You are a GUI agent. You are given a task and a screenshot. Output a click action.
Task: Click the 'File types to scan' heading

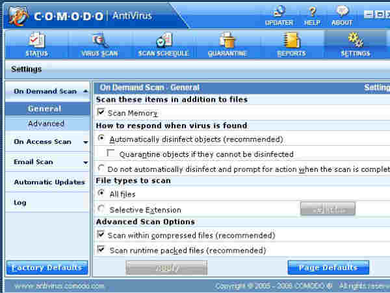click(133, 180)
